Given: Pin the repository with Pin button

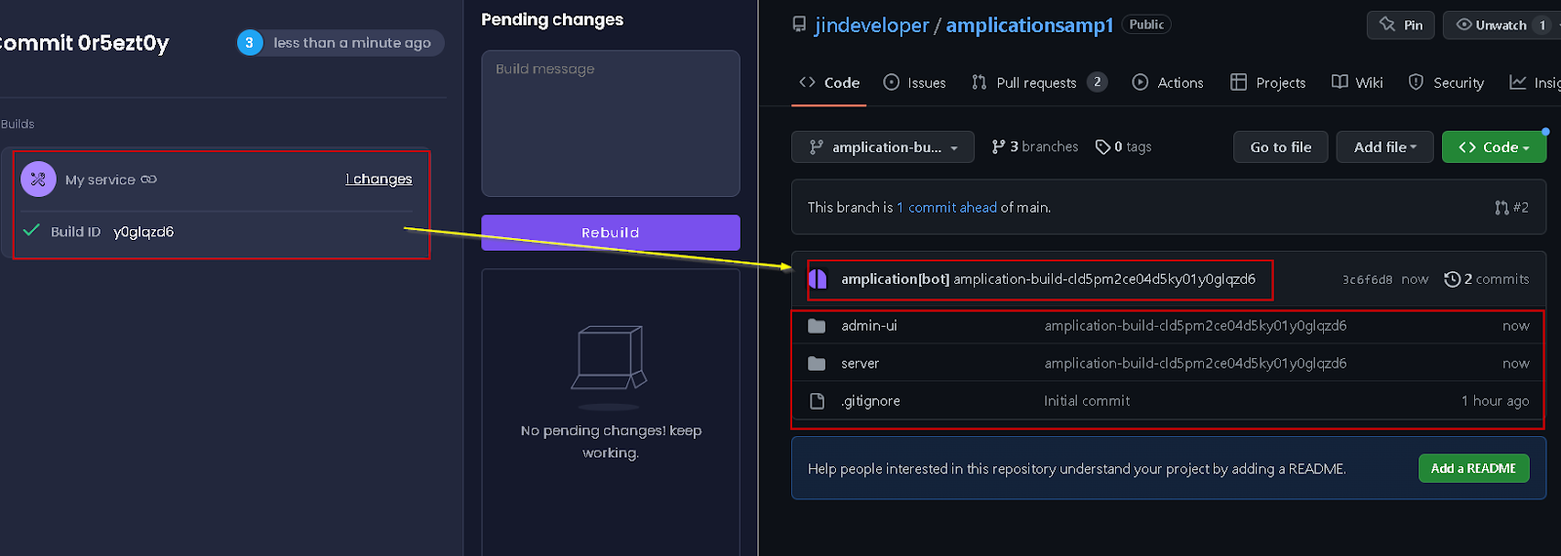Looking at the screenshot, I should click(1401, 24).
